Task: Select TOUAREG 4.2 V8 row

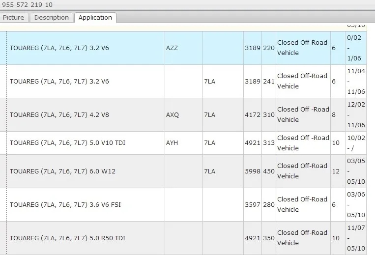Action: coord(183,114)
